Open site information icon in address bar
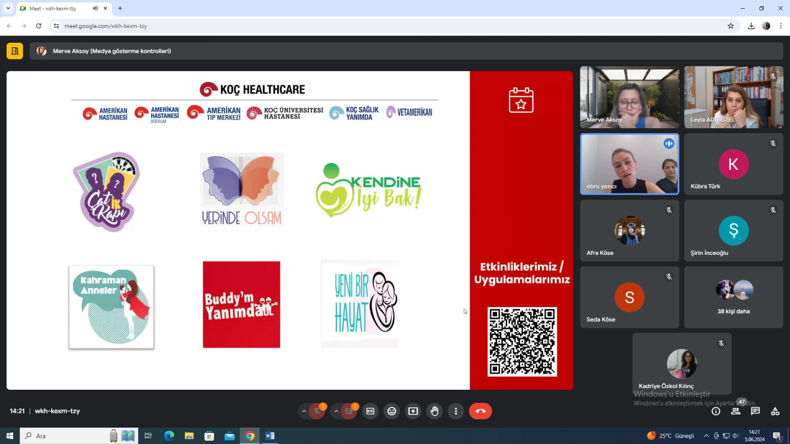Viewport: 790px width, 444px height. click(x=56, y=26)
